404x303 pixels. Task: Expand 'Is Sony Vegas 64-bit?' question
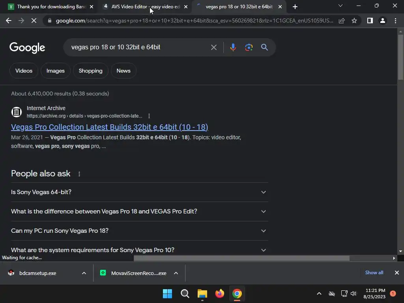click(139, 192)
